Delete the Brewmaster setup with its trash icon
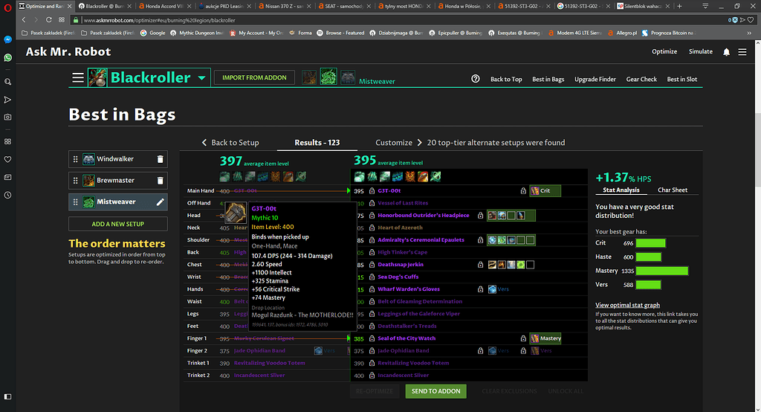The height and width of the screenshot is (412, 761). (x=161, y=181)
